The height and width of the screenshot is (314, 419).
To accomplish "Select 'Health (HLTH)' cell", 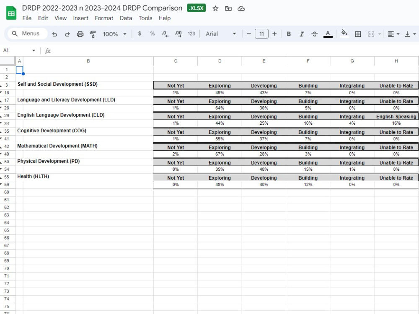I will click(88, 177).
